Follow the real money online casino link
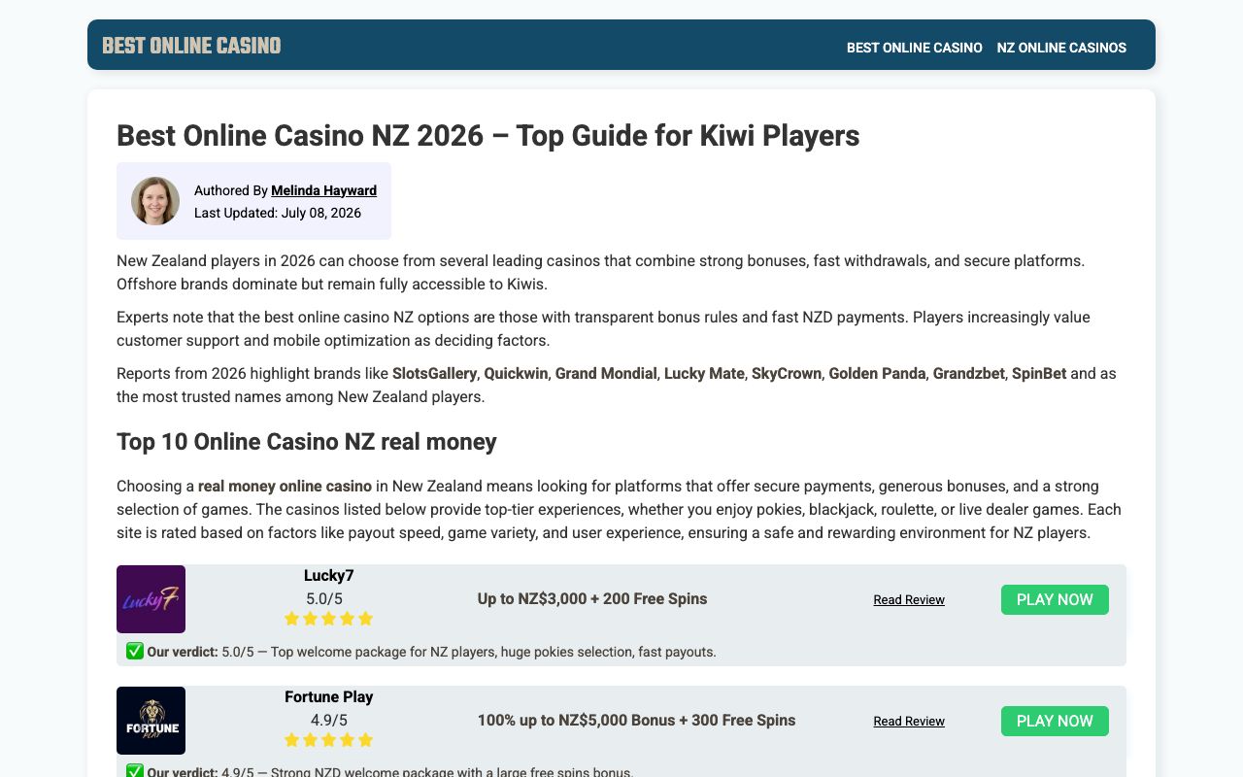This screenshot has width=1243, height=777. point(285,486)
